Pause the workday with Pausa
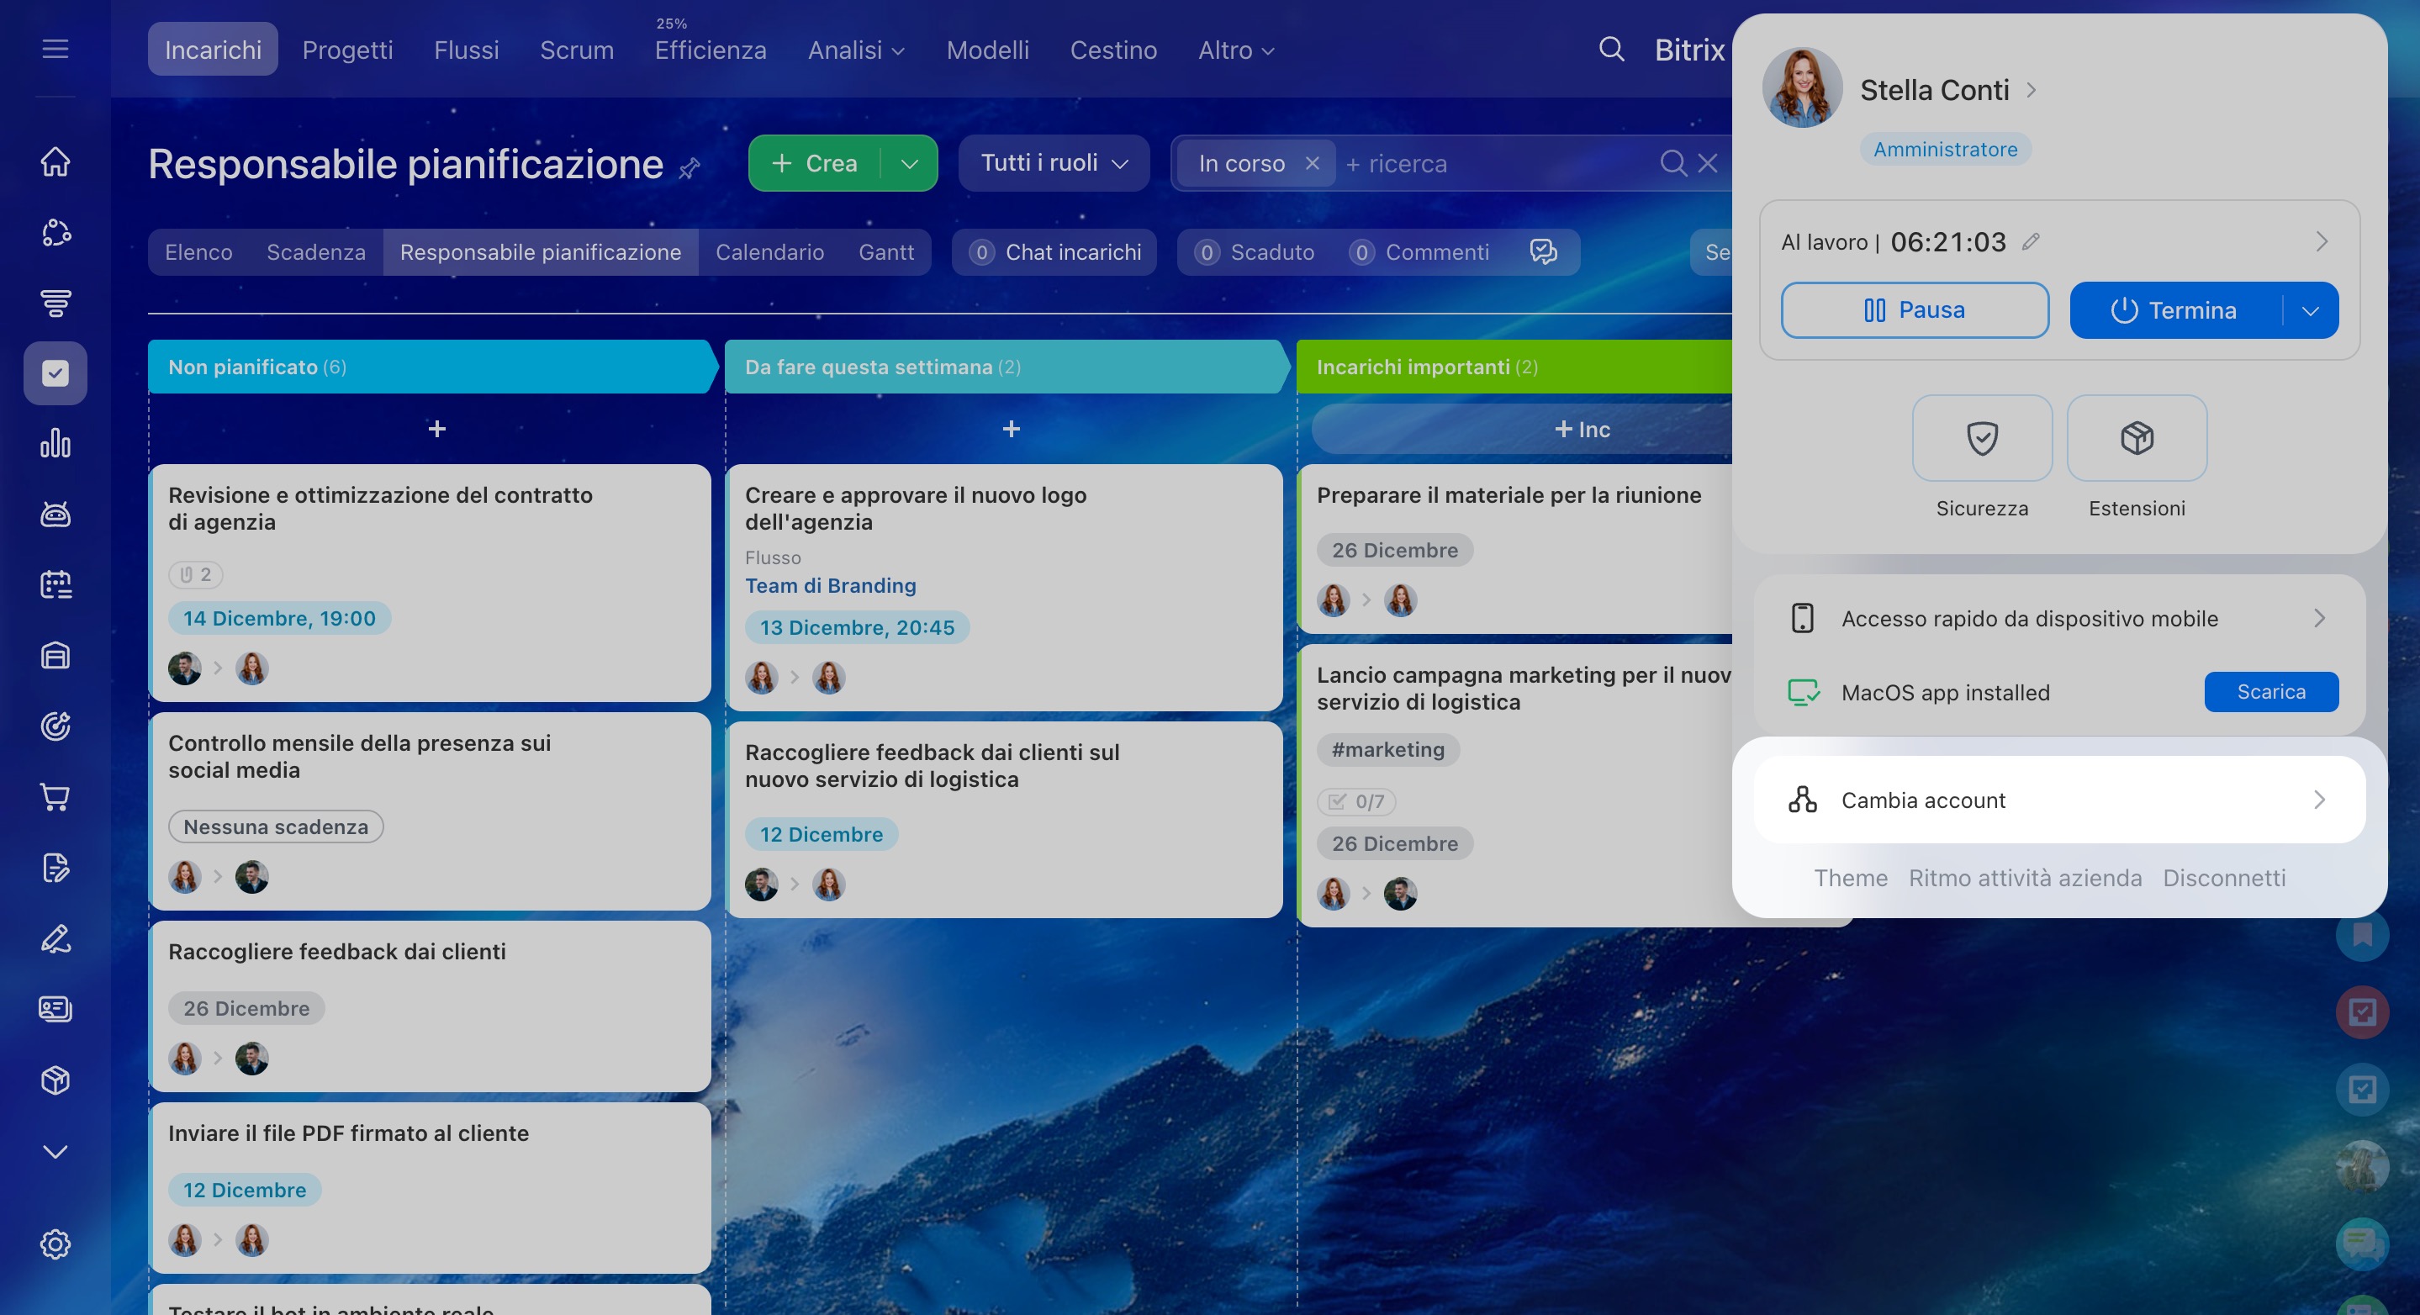Screen dimensions: 2420x1315 click(1914, 310)
